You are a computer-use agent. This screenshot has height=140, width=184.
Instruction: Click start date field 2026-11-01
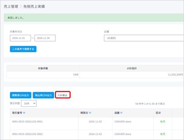click(x=20, y=38)
